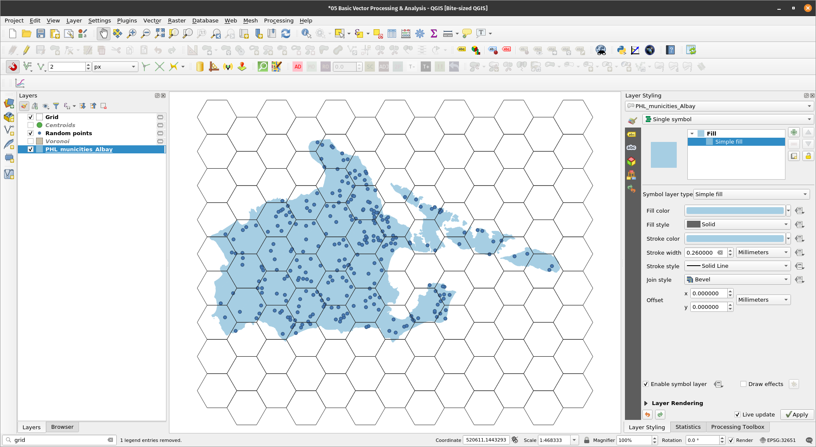Enable the Voronoi layer checkbox

(x=31, y=141)
